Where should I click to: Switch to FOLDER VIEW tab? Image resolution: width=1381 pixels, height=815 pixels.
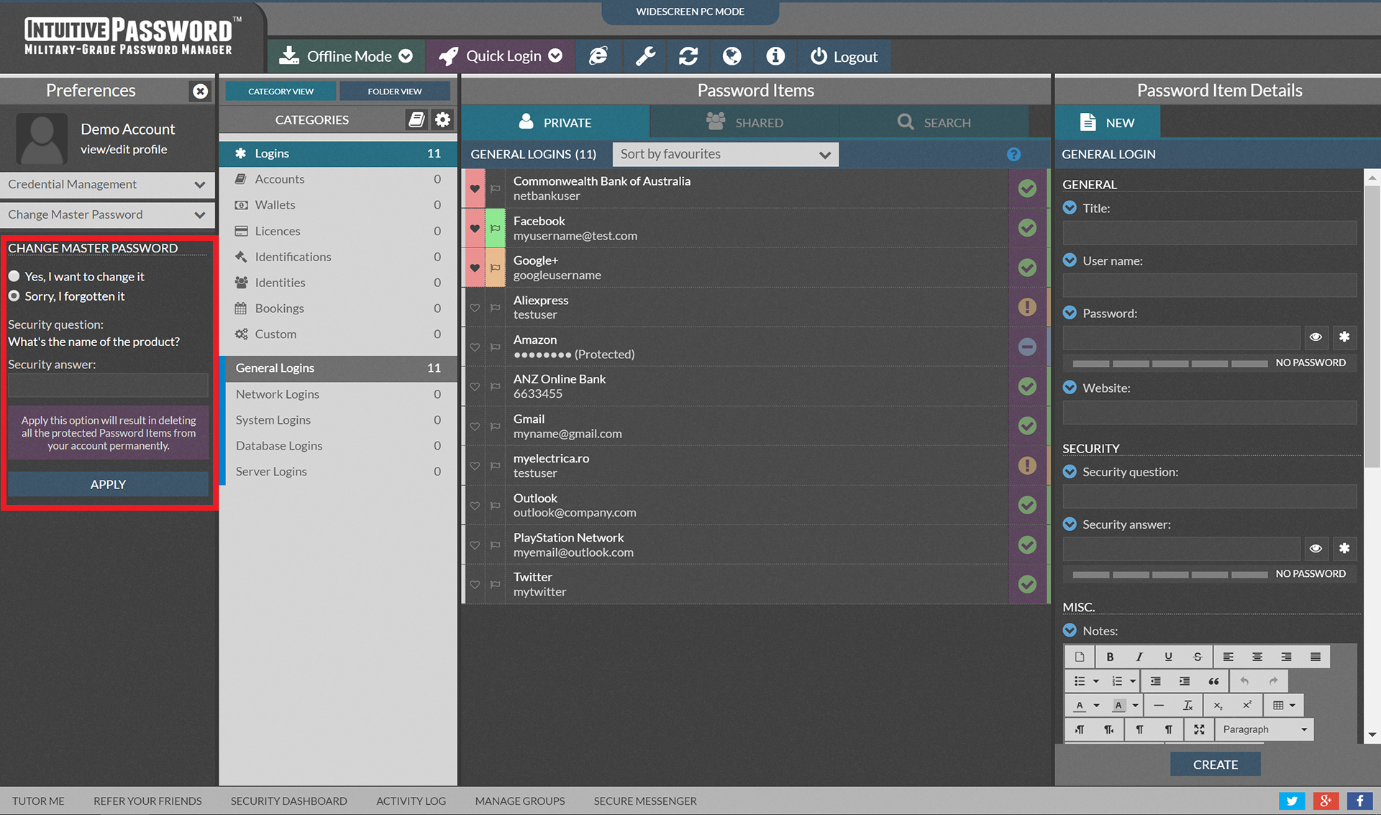pos(394,91)
